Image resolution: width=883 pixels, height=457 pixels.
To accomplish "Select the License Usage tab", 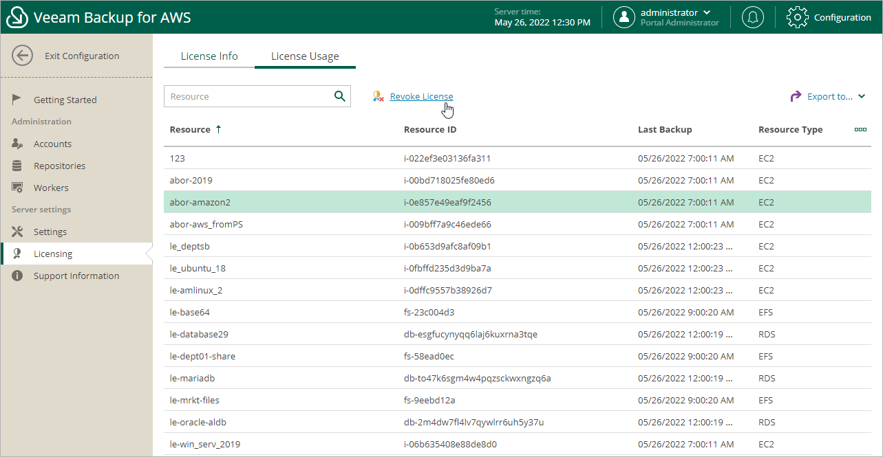I will pos(305,56).
